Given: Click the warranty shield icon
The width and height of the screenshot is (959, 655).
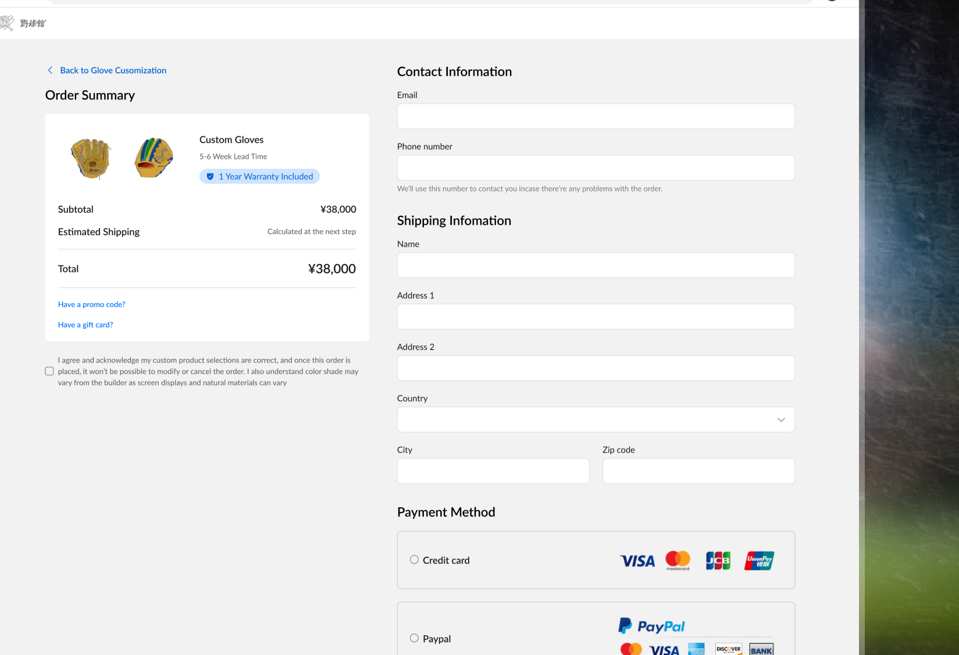Looking at the screenshot, I should pos(210,177).
